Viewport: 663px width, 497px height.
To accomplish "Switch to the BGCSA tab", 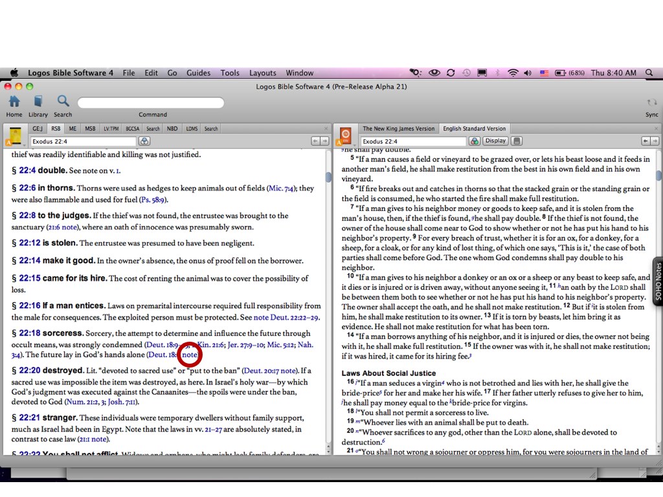I will 132,129.
